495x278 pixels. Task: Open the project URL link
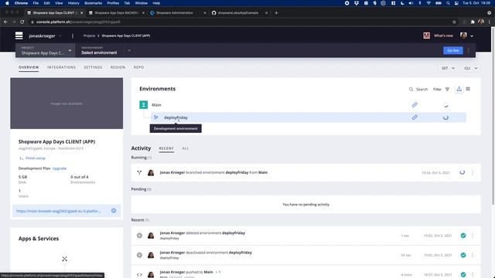point(59,211)
